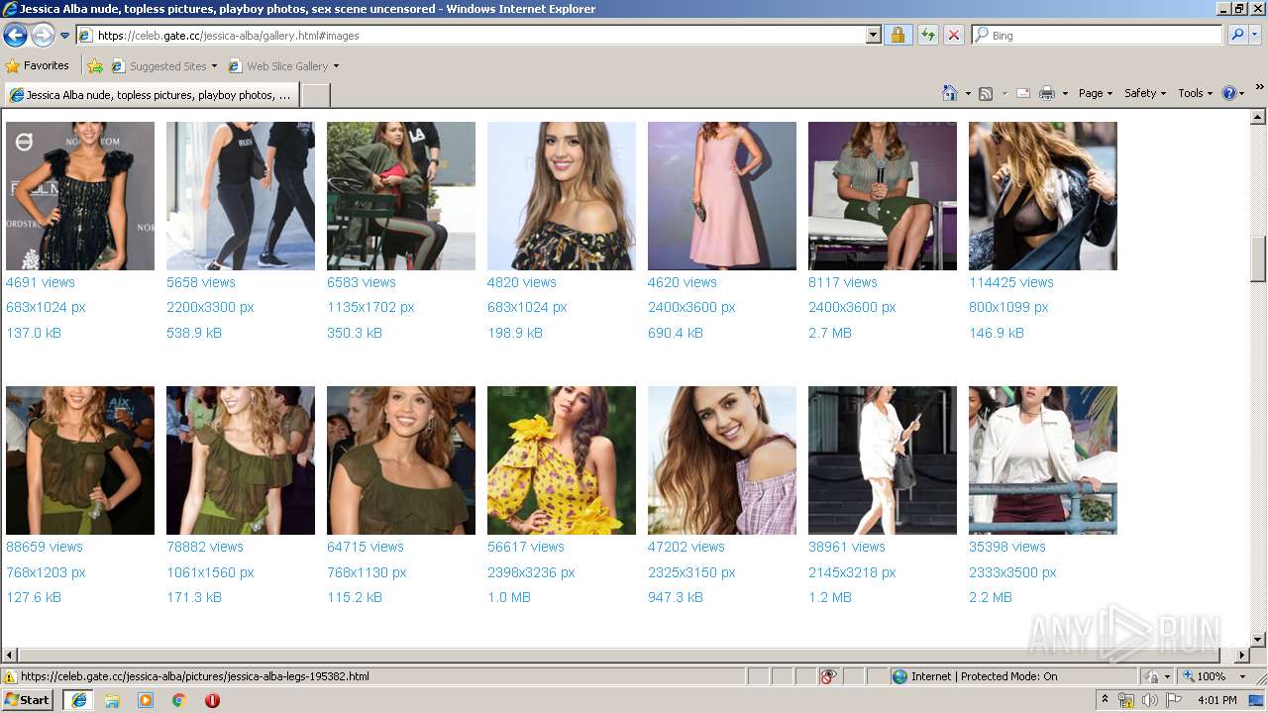Click the page vertical scrollbar up arrow
Viewport: 1268px width, 713px height.
click(x=1258, y=117)
